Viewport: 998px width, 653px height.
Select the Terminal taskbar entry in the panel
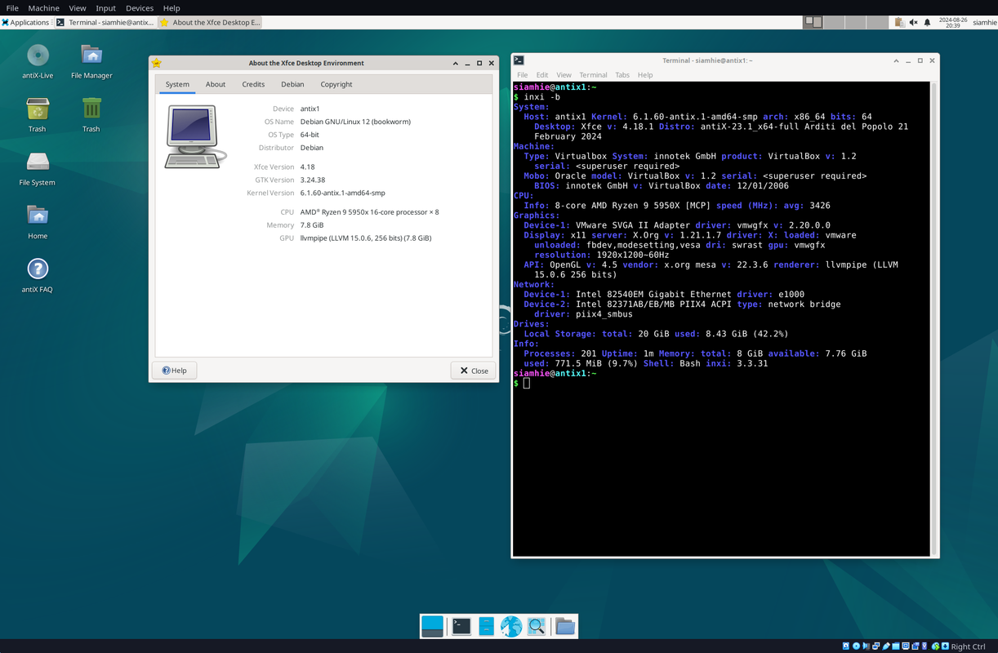click(x=106, y=22)
